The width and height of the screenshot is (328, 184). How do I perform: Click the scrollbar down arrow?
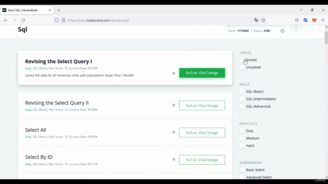326,177
